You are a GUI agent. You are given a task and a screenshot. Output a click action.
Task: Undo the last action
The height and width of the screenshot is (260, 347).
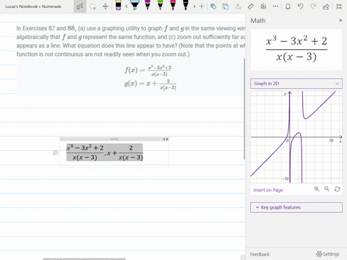(300, 6)
